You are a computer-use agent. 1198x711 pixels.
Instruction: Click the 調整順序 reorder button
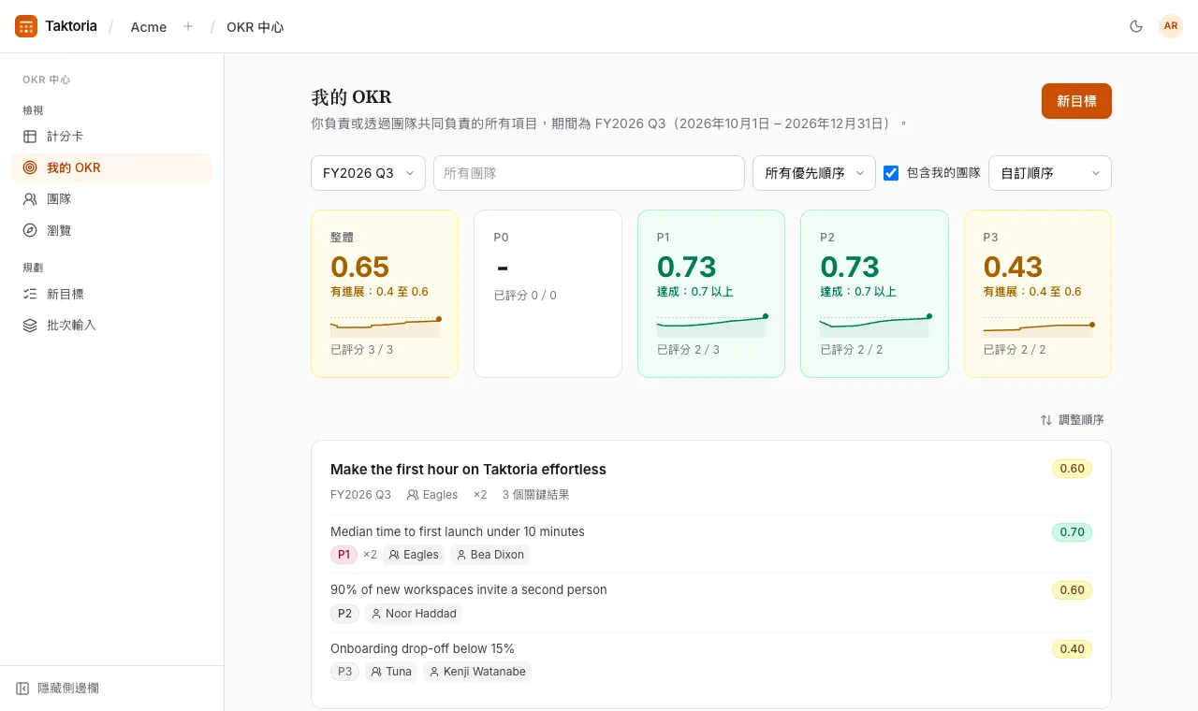point(1073,420)
